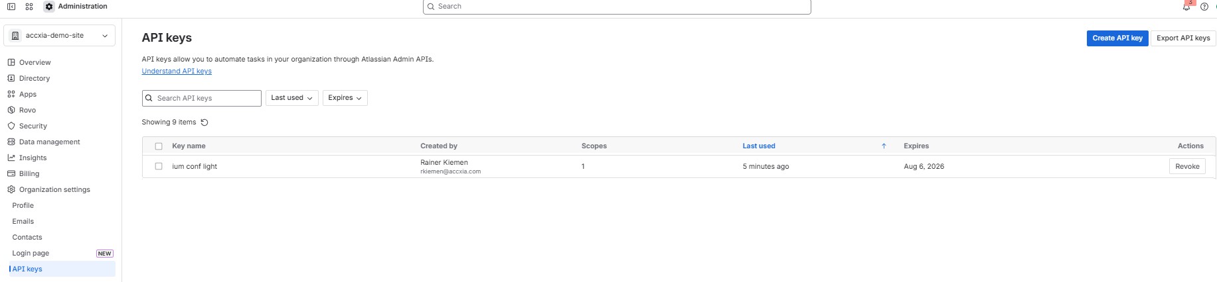Click the Last used sort arrow icon

click(x=884, y=146)
